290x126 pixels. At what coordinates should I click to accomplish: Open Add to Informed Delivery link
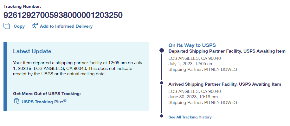66,26
